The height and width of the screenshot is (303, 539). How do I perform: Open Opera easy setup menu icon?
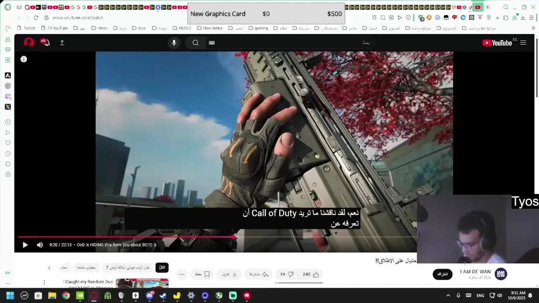click(532, 18)
